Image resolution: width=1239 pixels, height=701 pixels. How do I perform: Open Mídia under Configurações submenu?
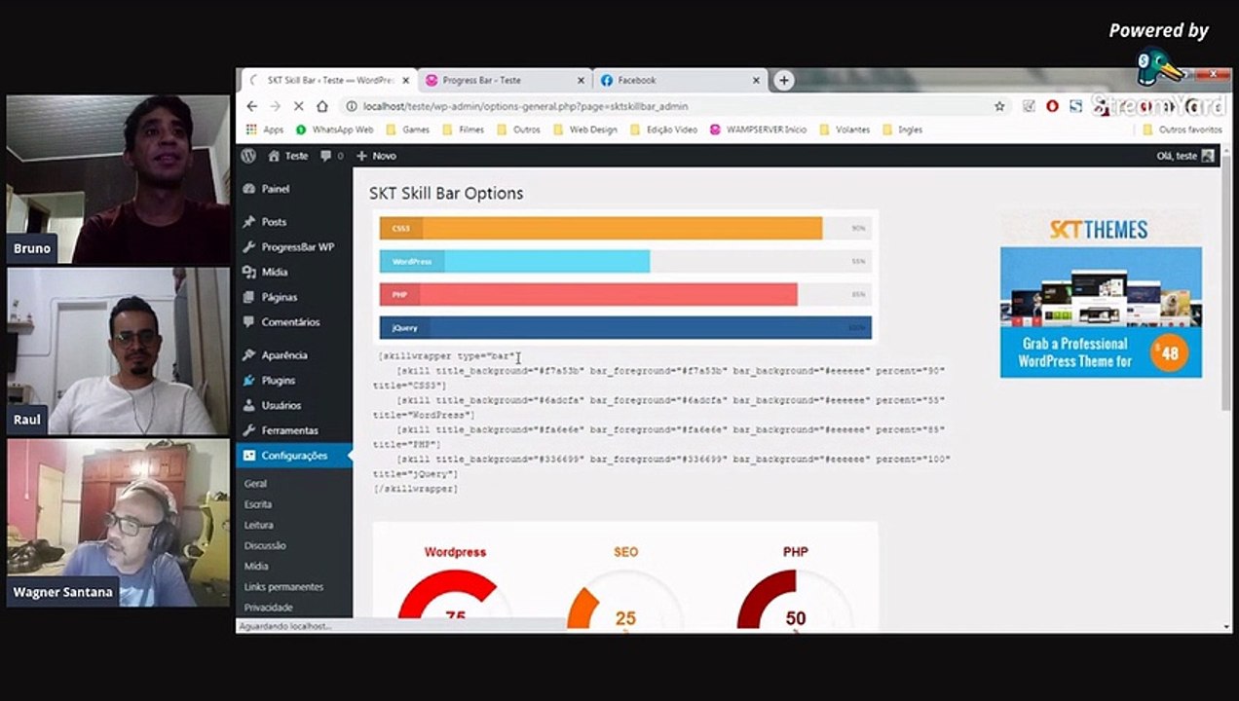click(x=256, y=566)
